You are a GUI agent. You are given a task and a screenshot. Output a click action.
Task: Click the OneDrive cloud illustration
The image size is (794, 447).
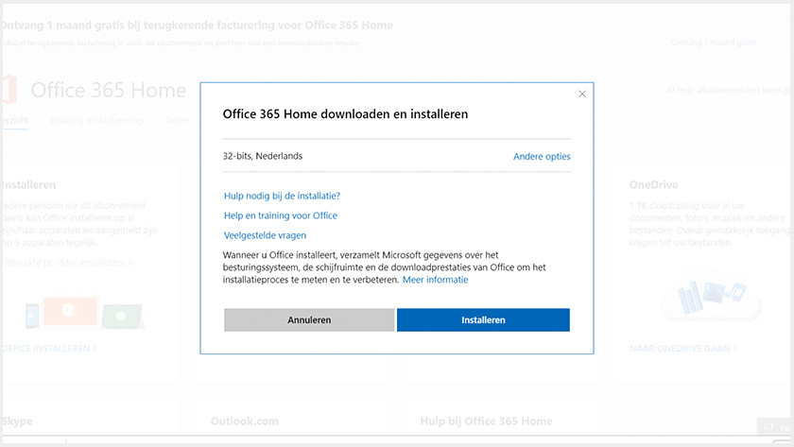pos(712,296)
